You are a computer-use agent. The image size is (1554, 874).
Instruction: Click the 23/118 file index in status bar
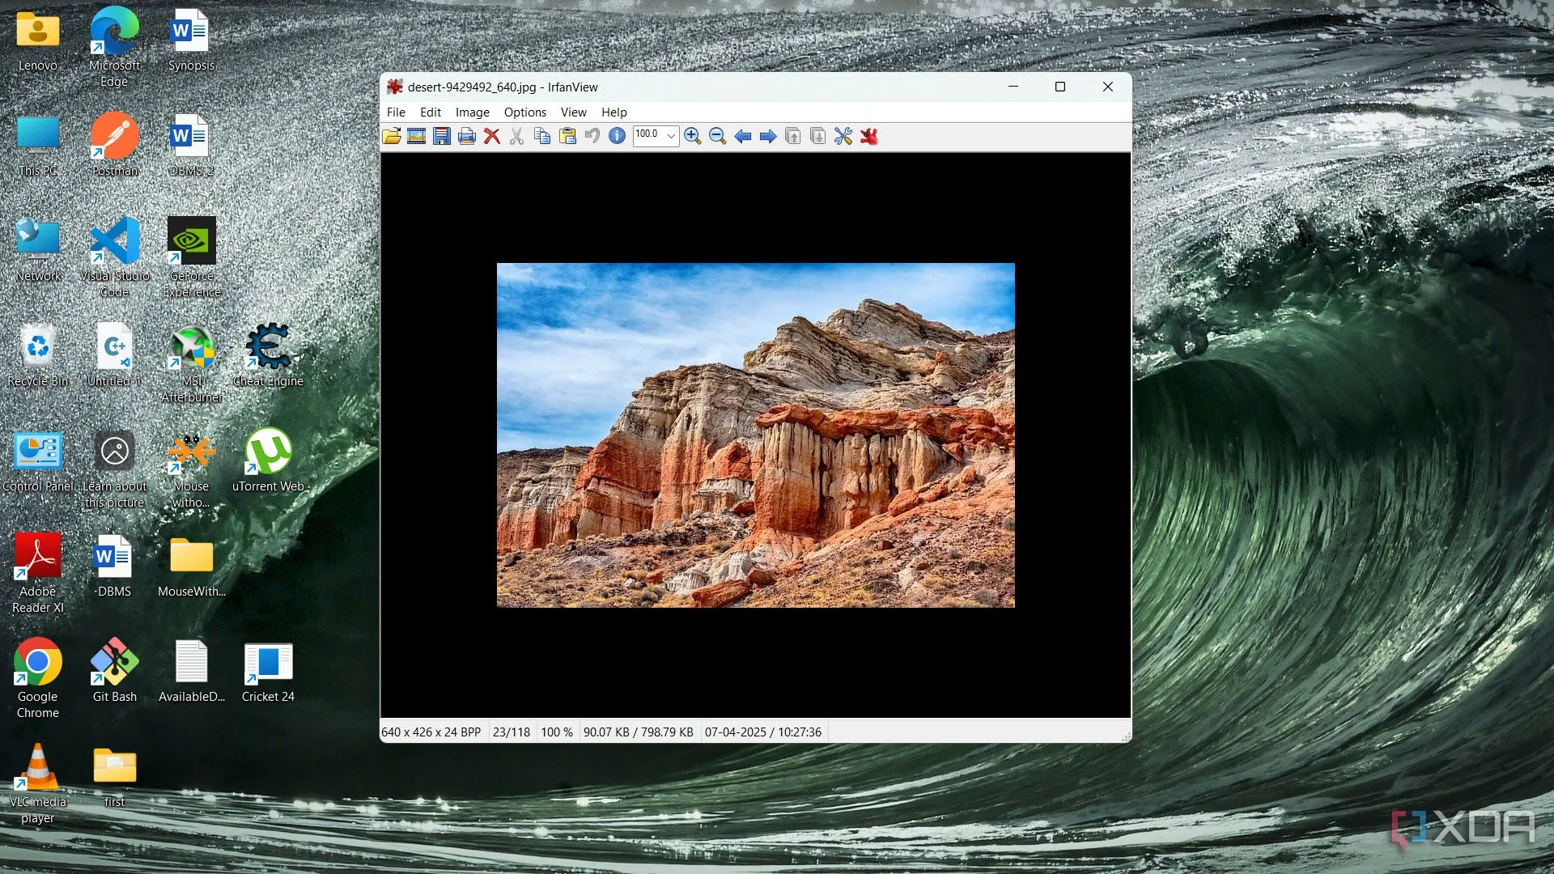(512, 732)
